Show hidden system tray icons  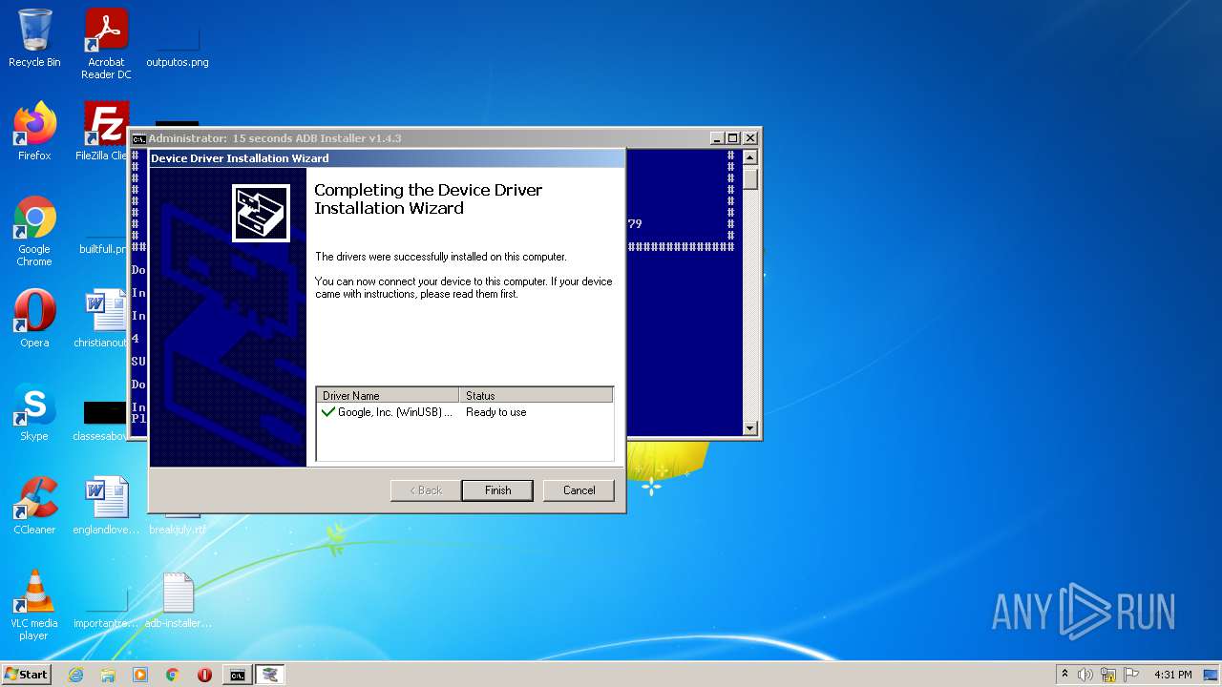pyautogui.click(x=1065, y=675)
